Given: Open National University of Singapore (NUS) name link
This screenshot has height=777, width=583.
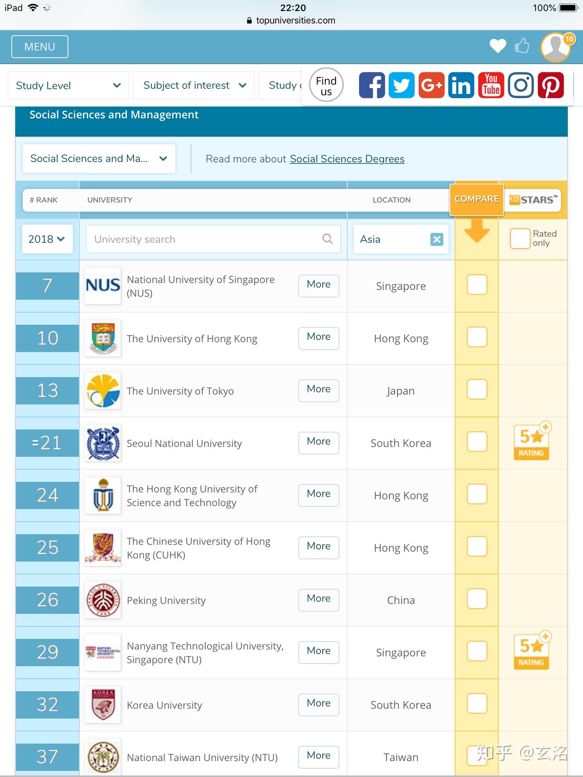Looking at the screenshot, I should point(200,286).
